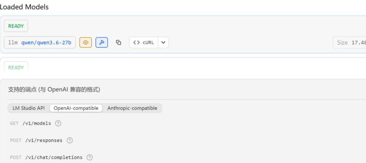Click the Loaded Models heading

coord(24,7)
